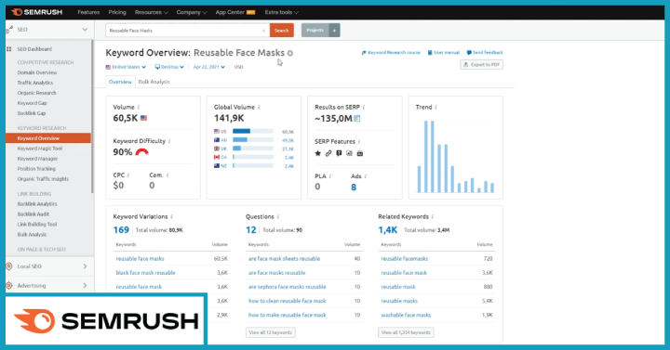The width and height of the screenshot is (670, 350).
Task: Click the Keyword Variations count 169
Action: (121, 230)
